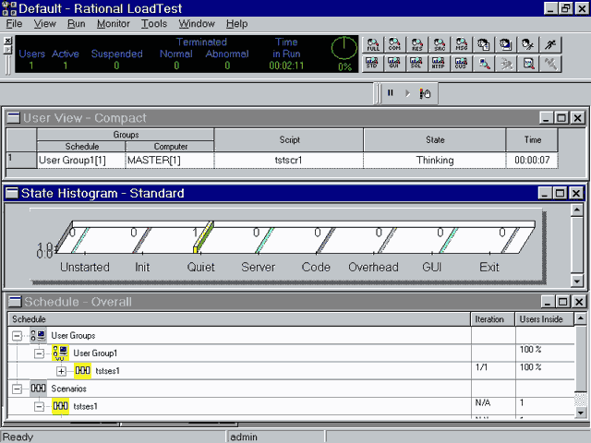The image size is (591, 443).
Task: Click the yellow Quiet bar in histogram
Action: pos(203,237)
